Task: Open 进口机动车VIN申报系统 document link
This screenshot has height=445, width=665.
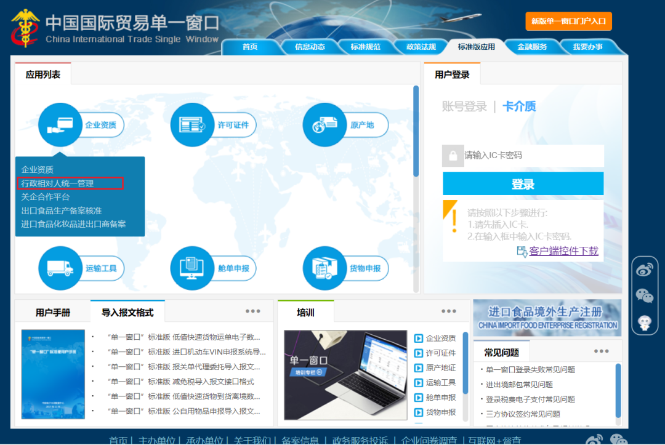Action: (187, 352)
